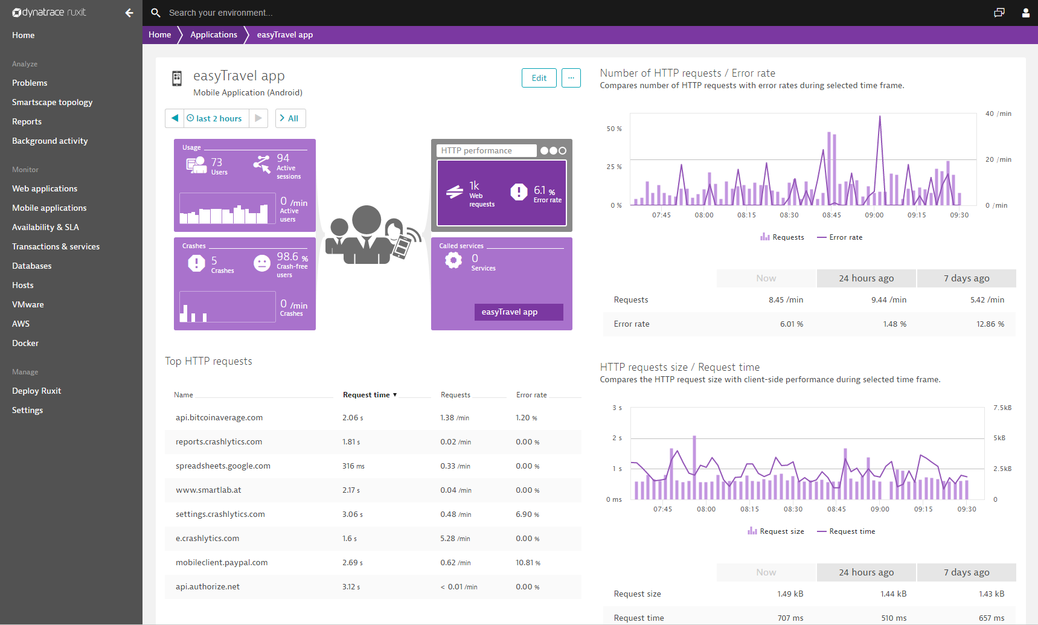Image resolution: width=1038 pixels, height=625 pixels.
Task: Open Problems in the sidebar
Action: (x=30, y=83)
